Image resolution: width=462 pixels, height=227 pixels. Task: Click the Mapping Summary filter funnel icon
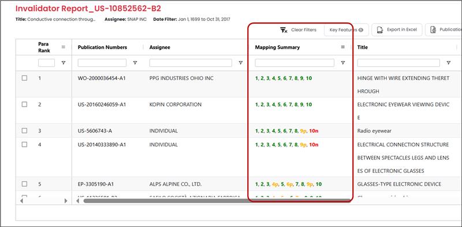click(x=342, y=63)
